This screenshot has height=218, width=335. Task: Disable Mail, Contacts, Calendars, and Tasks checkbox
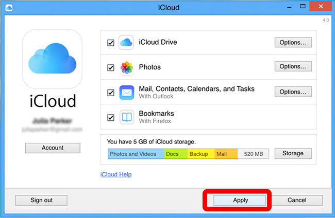pos(111,93)
